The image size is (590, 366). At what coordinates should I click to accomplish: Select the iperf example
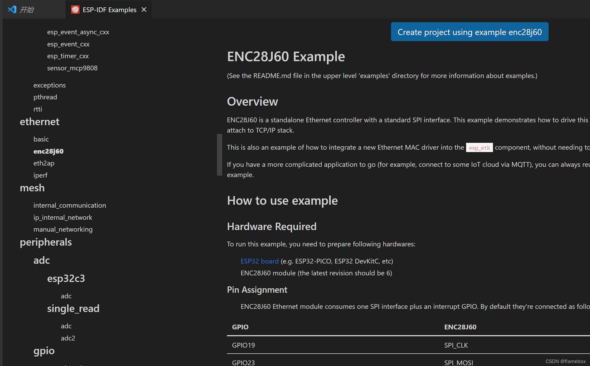coord(40,175)
